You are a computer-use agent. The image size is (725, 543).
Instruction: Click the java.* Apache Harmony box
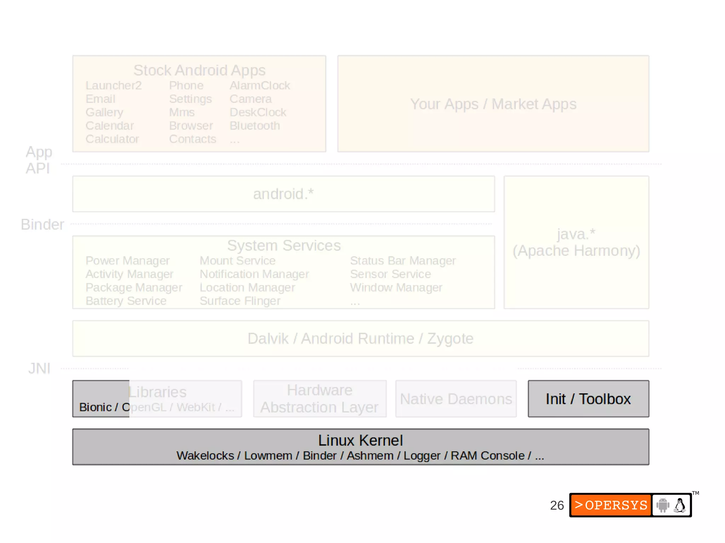point(576,242)
